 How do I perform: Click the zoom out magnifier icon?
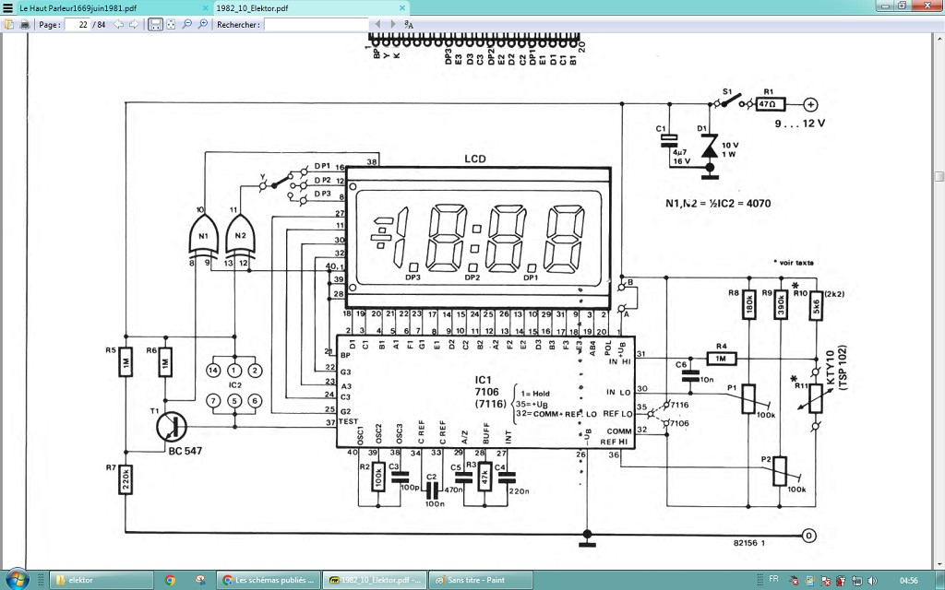(187, 25)
